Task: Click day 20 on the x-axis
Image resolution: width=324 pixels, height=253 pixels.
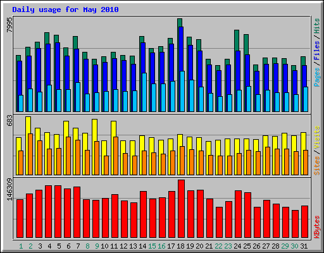Action: tap(199, 246)
